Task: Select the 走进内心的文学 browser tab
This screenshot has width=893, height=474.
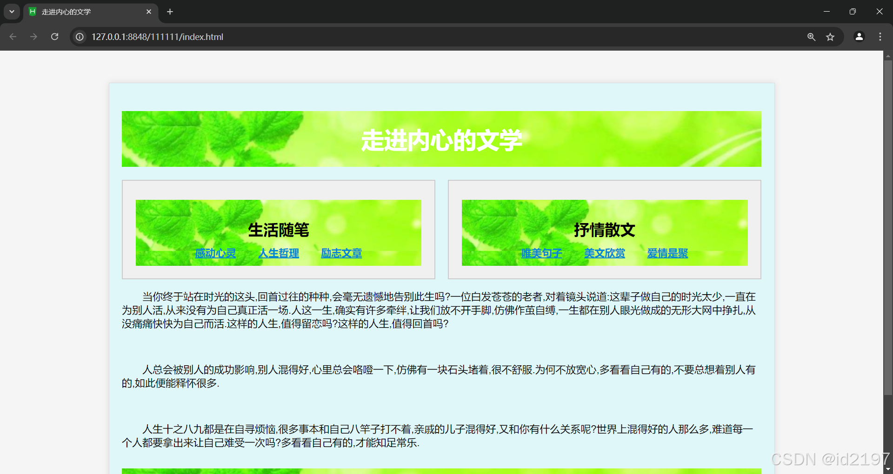Action: point(91,12)
